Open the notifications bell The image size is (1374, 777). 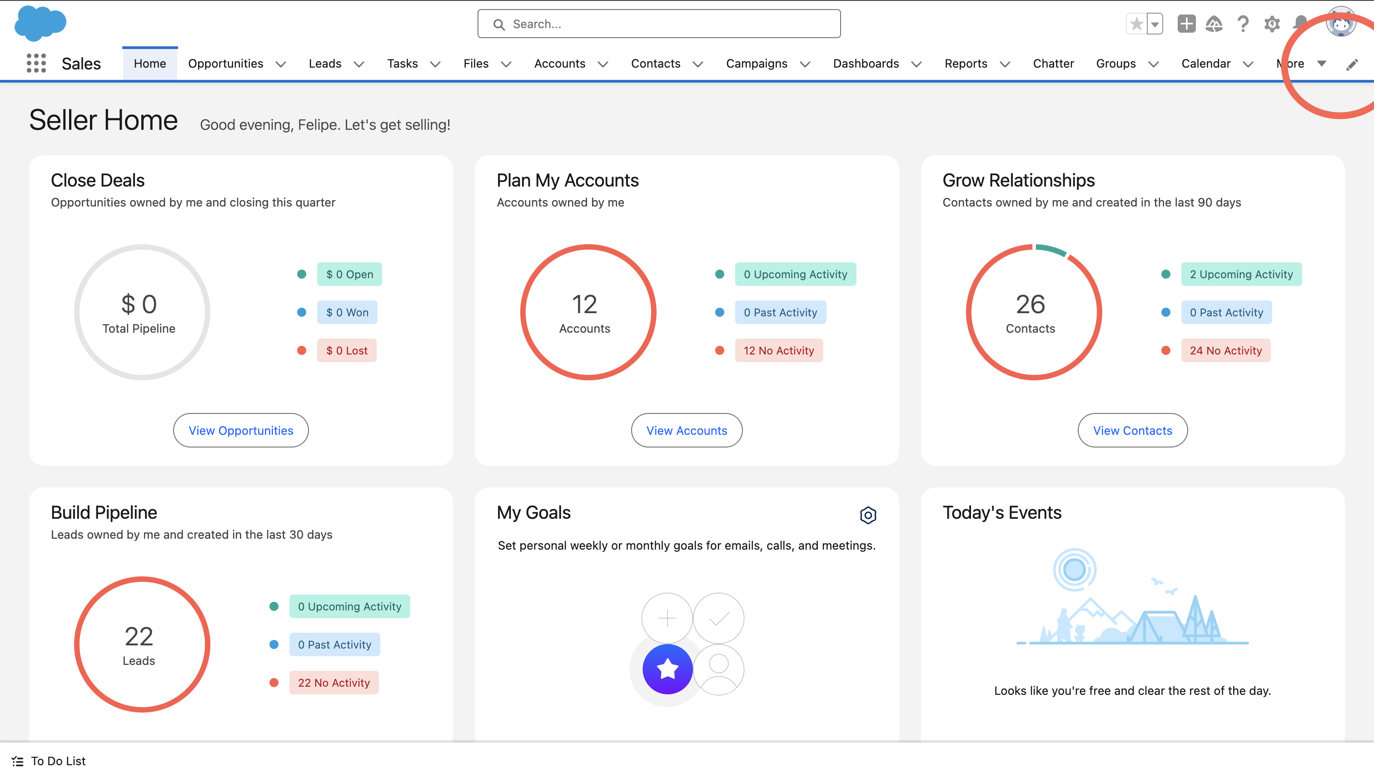1300,24
